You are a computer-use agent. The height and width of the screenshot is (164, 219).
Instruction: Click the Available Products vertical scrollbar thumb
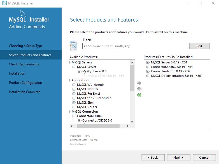[x=132, y=78]
